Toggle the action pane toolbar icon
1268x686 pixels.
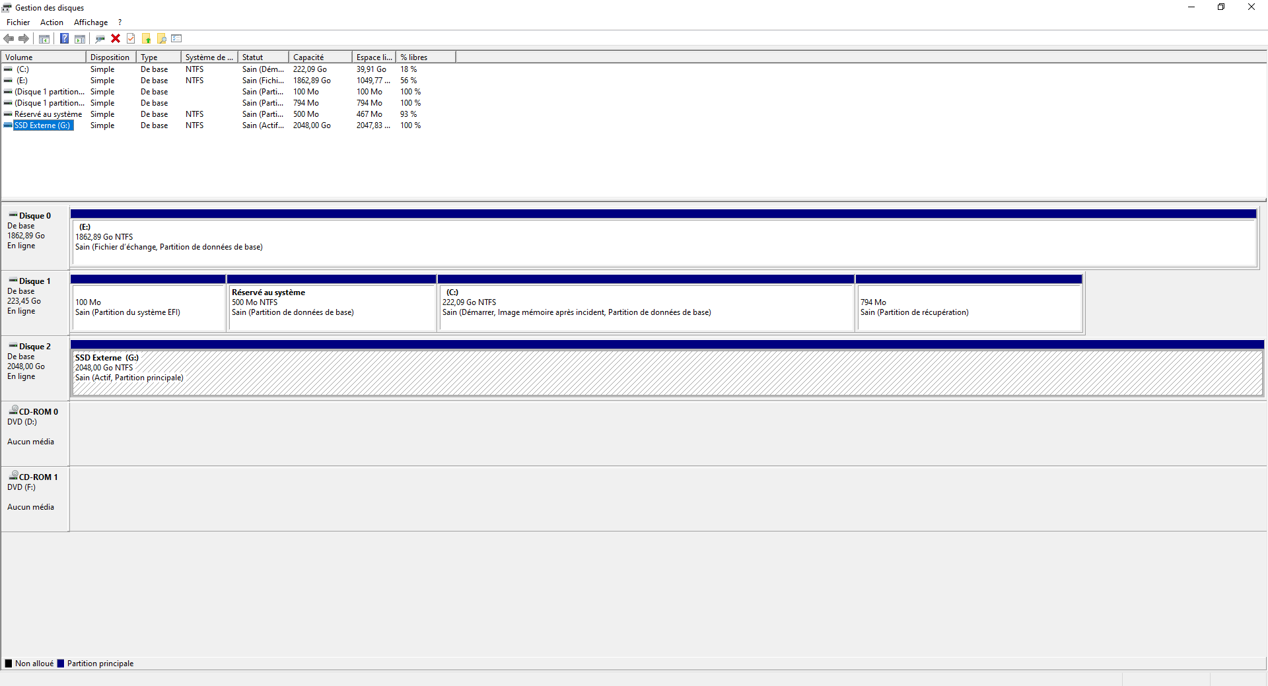(x=80, y=39)
